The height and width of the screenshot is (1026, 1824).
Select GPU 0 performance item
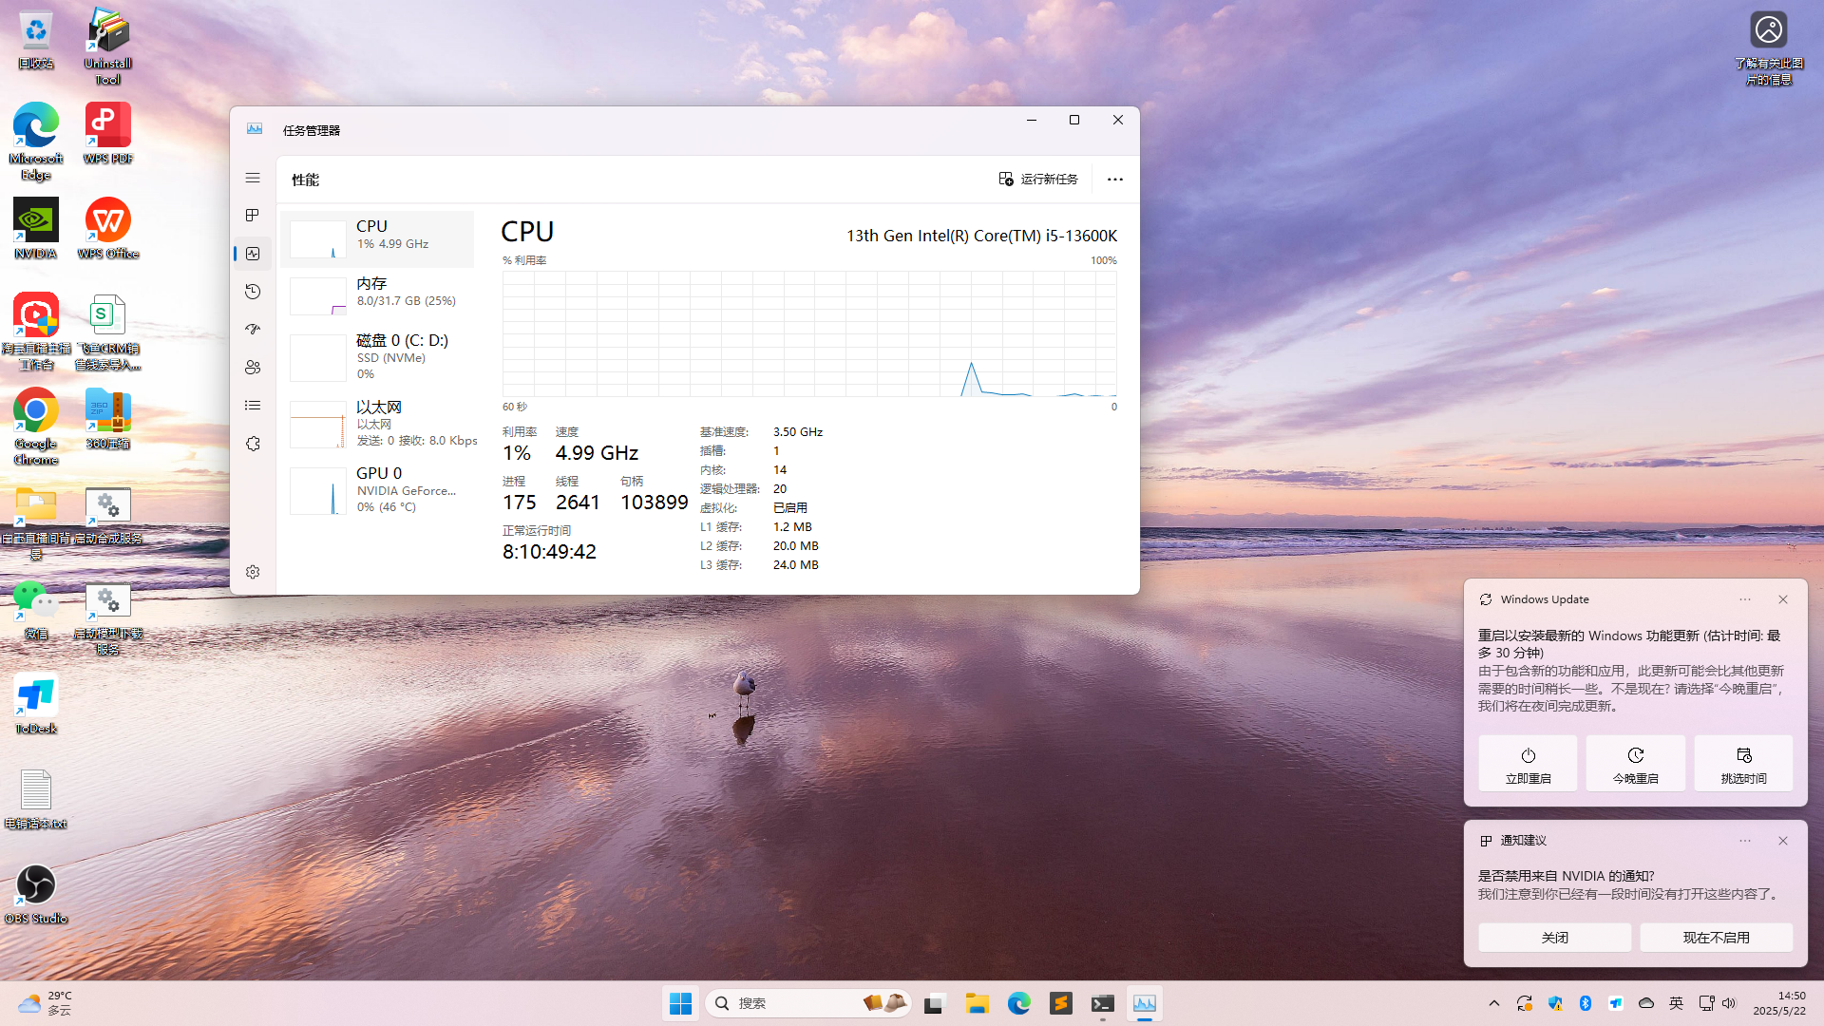pos(378,489)
